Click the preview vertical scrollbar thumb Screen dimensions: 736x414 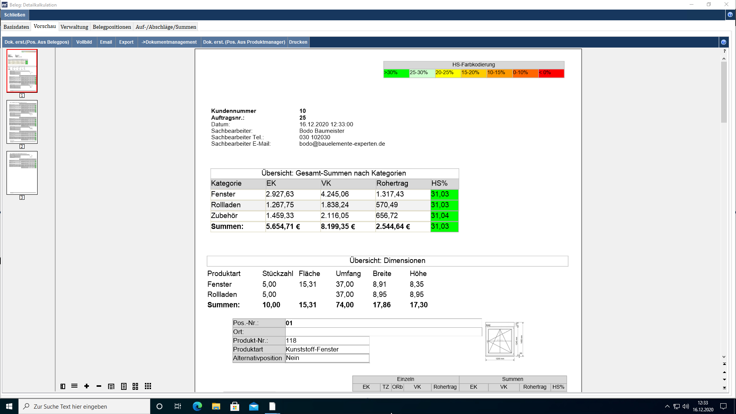(724, 92)
